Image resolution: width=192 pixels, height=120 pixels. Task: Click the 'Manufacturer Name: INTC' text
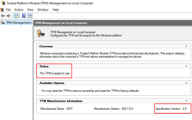coord(56,109)
